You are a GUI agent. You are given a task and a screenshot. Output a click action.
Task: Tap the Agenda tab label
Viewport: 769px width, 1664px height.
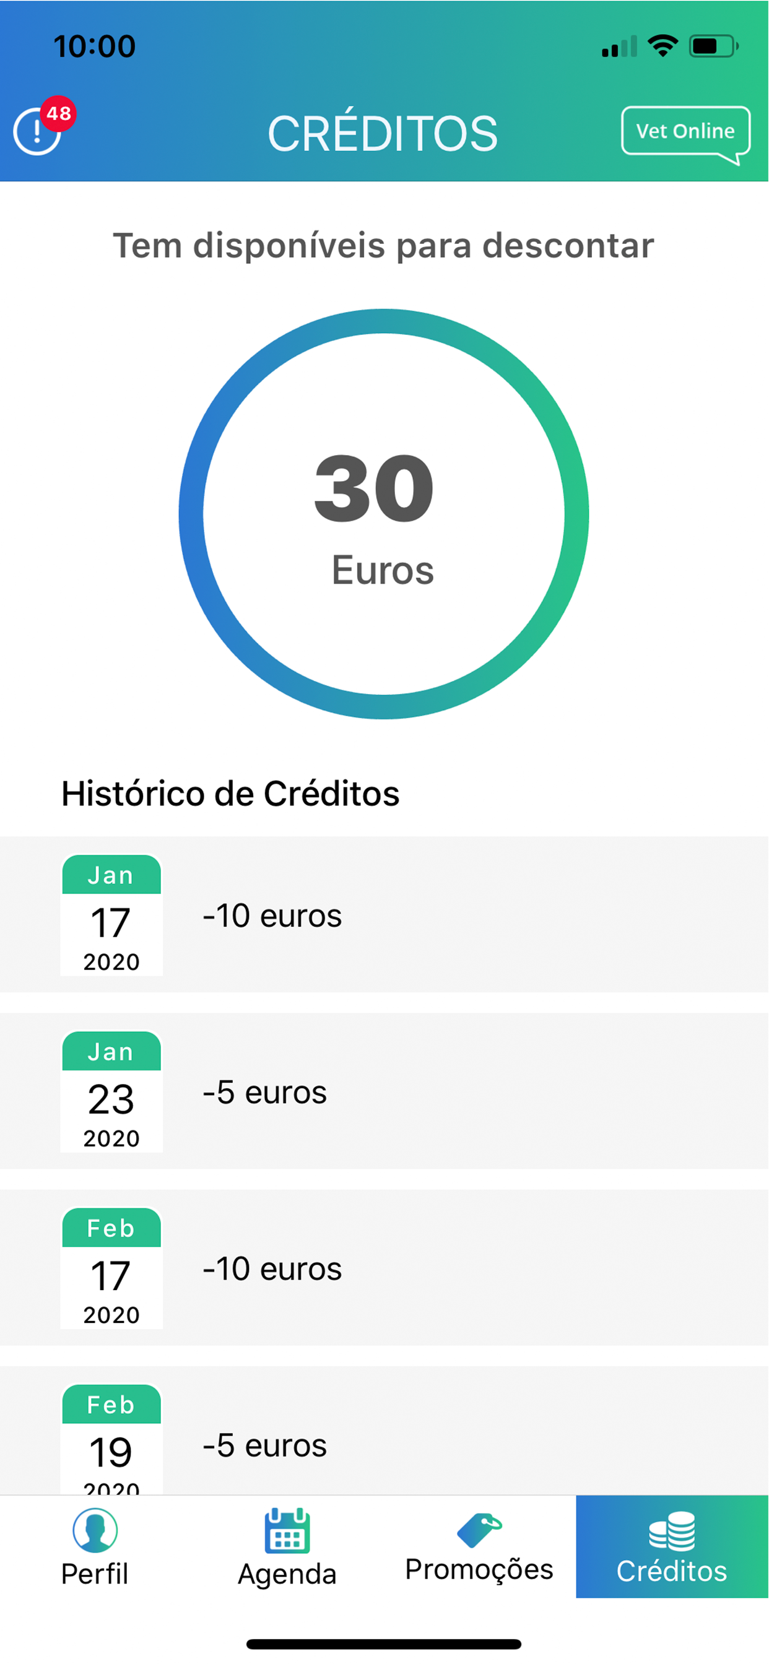[x=287, y=1574]
